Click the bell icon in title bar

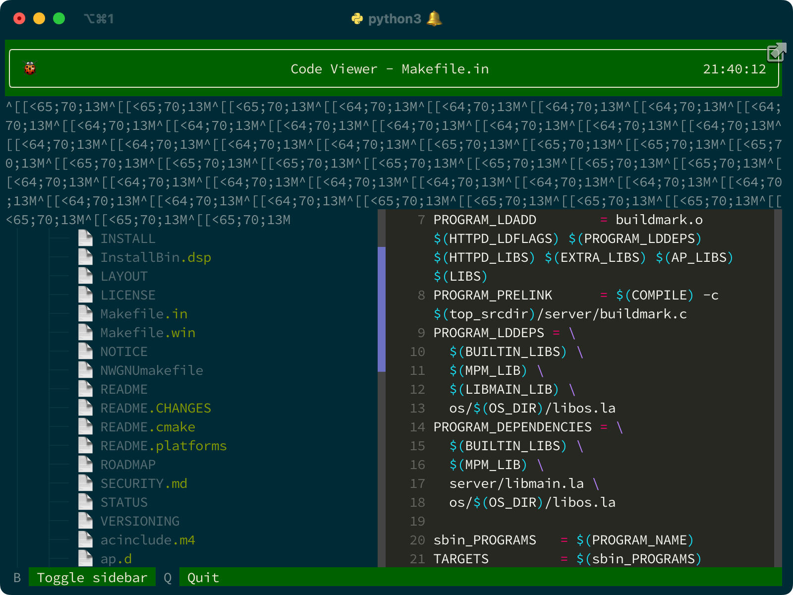[x=434, y=19]
